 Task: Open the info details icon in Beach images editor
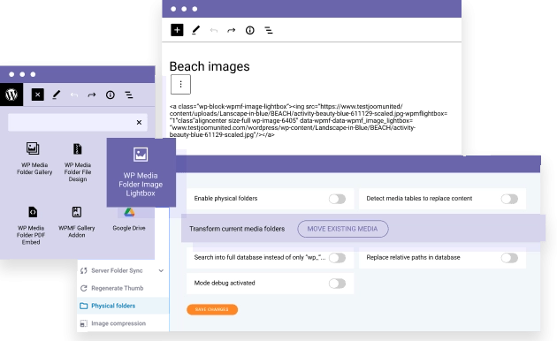(x=249, y=30)
